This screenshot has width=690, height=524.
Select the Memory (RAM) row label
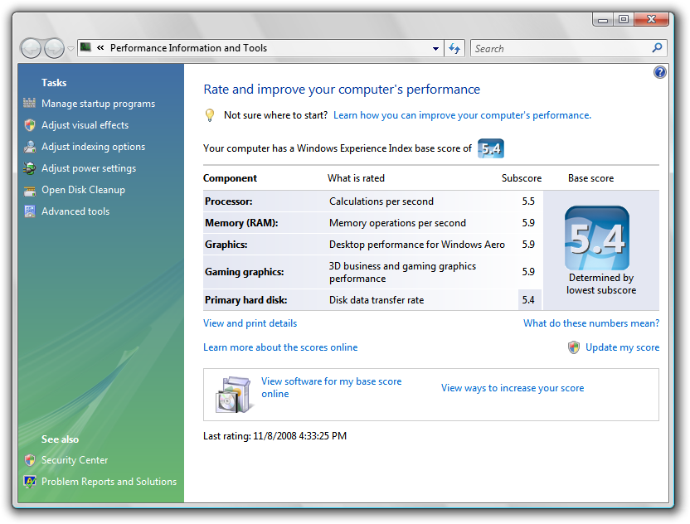click(241, 223)
